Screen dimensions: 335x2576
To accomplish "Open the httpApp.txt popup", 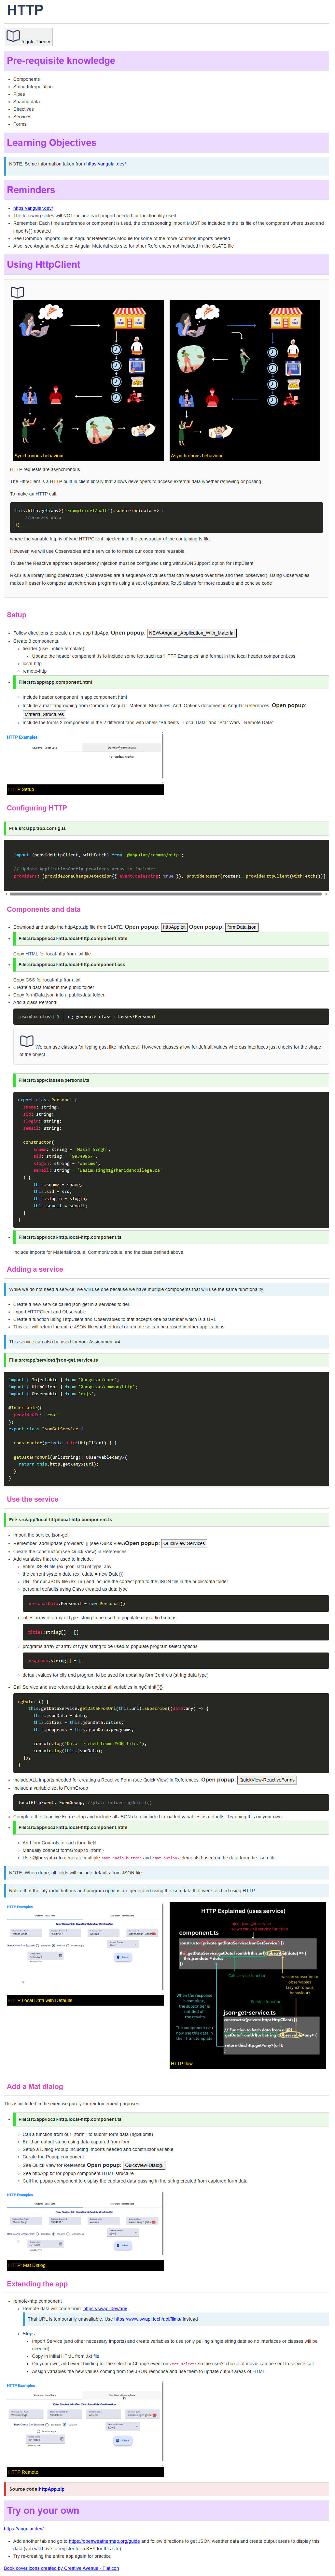I will [174, 927].
